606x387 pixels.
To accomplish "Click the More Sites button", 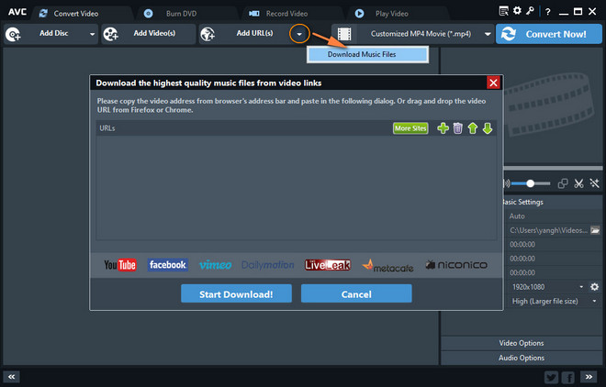I will (x=410, y=128).
